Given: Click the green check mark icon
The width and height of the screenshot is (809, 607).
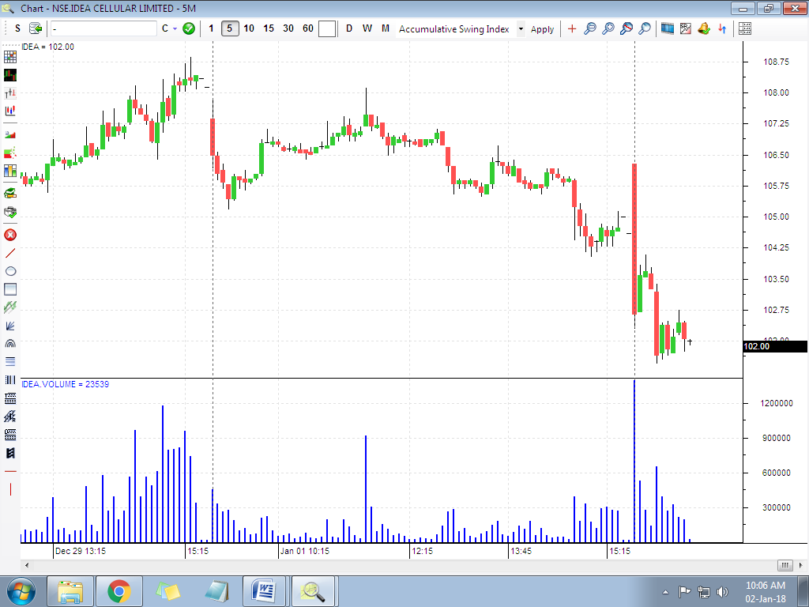Looking at the screenshot, I should coord(189,29).
